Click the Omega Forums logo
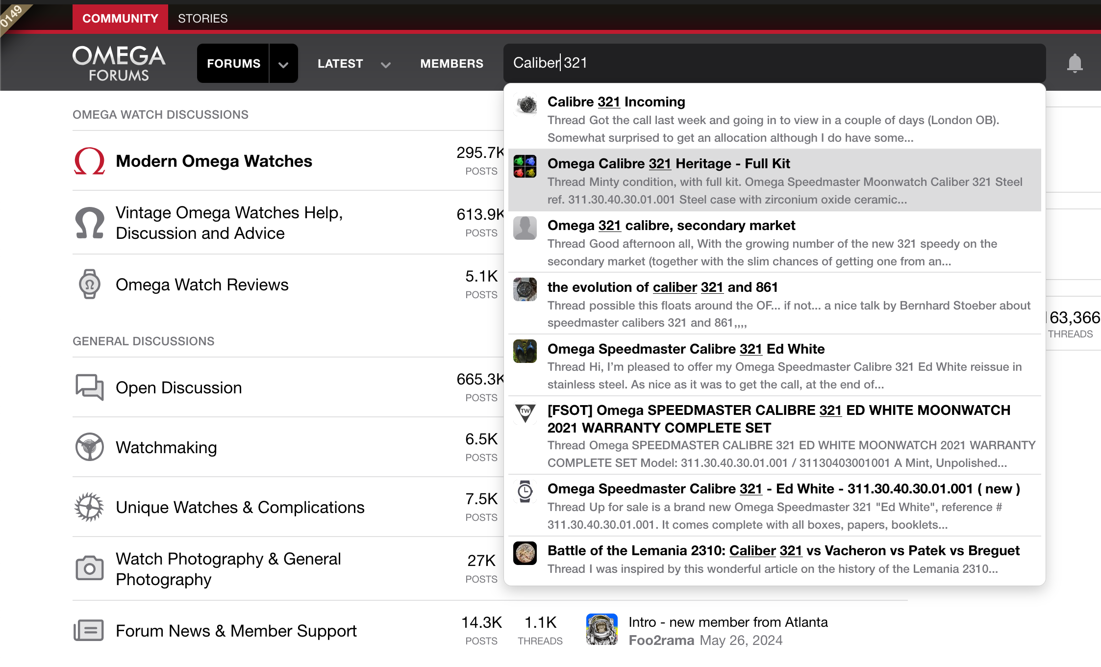The image size is (1101, 667). 119,63
